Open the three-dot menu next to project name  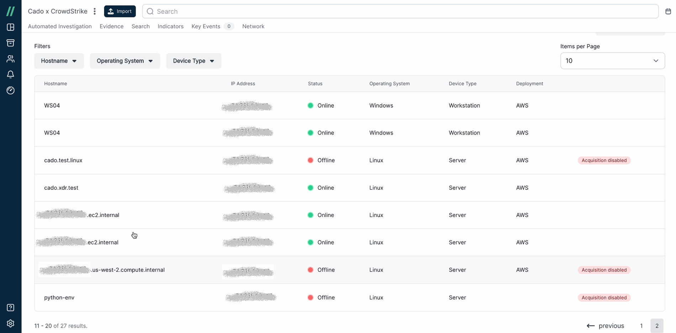pos(95,11)
